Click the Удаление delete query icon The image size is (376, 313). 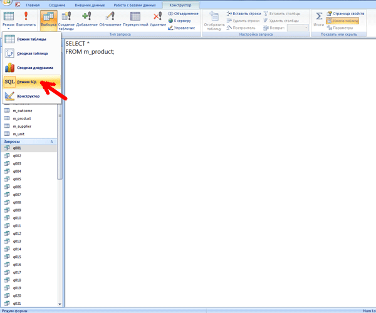[x=158, y=18]
